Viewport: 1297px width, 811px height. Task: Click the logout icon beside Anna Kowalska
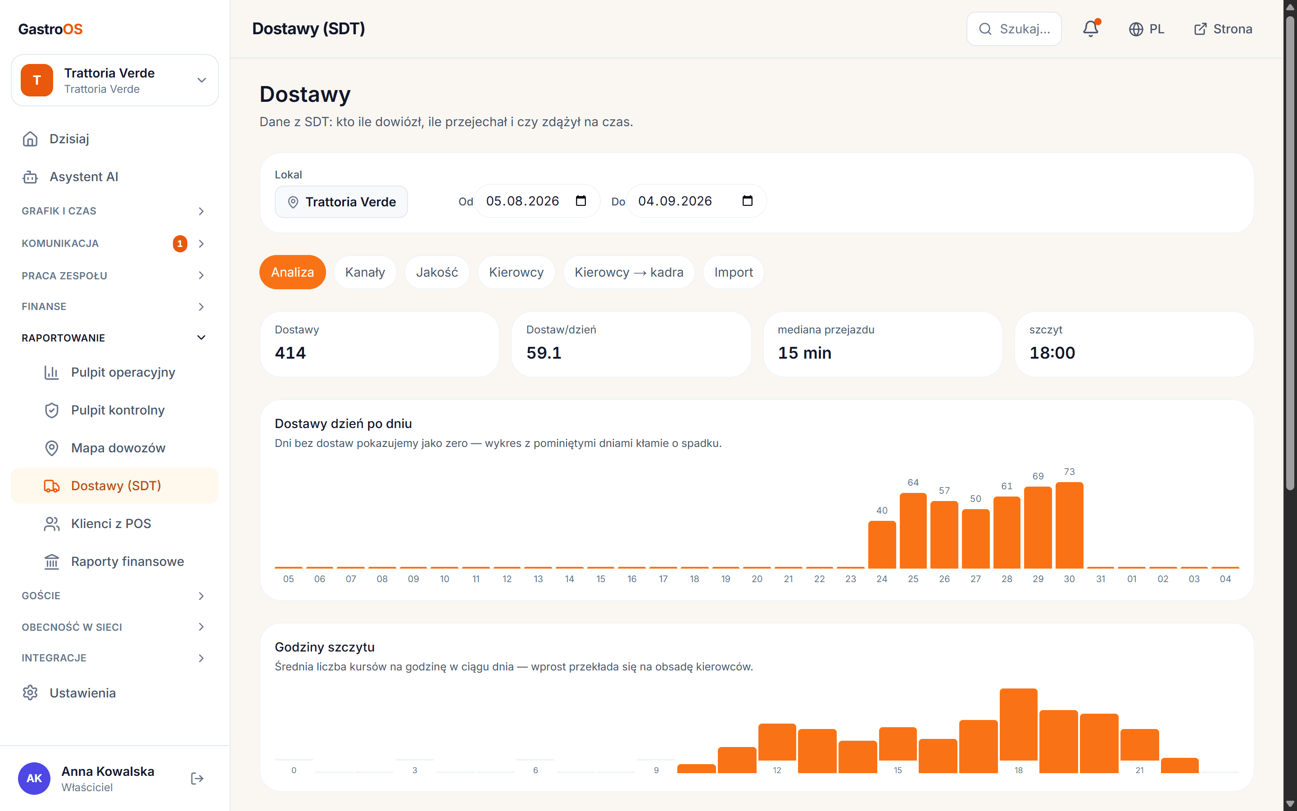197,778
